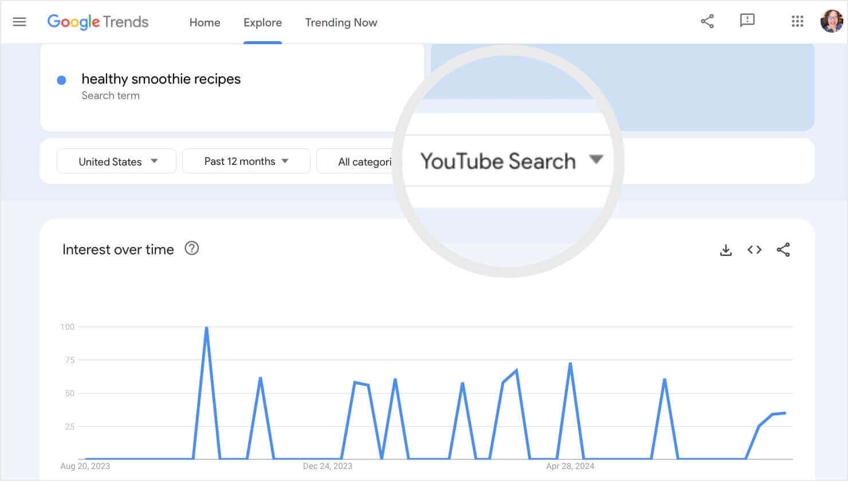Open the Google apps grid

click(797, 21)
